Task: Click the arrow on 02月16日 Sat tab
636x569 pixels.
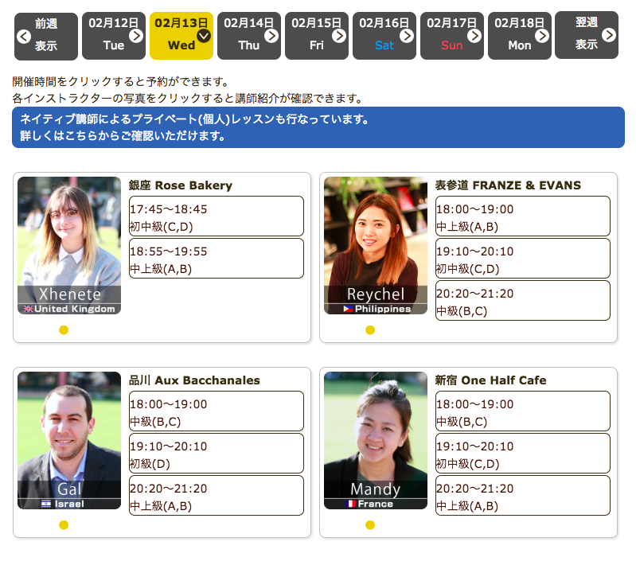Action: coord(407,36)
